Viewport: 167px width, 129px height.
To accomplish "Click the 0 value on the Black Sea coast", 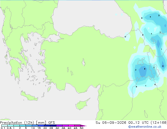I will pyautogui.click(x=125, y=37).
